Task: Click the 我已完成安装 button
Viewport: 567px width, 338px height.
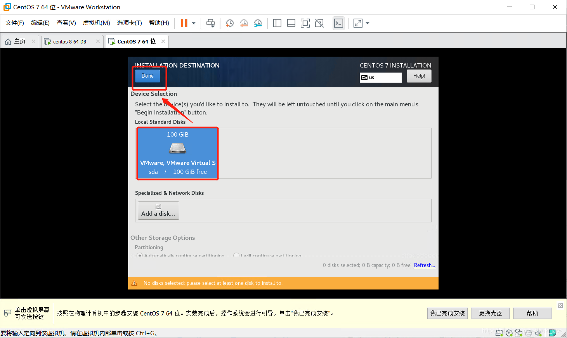Action: (x=447, y=313)
